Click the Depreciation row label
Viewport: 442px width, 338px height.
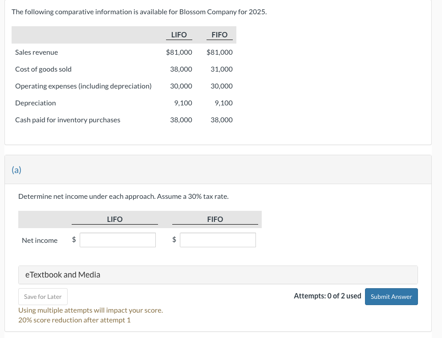36,103
